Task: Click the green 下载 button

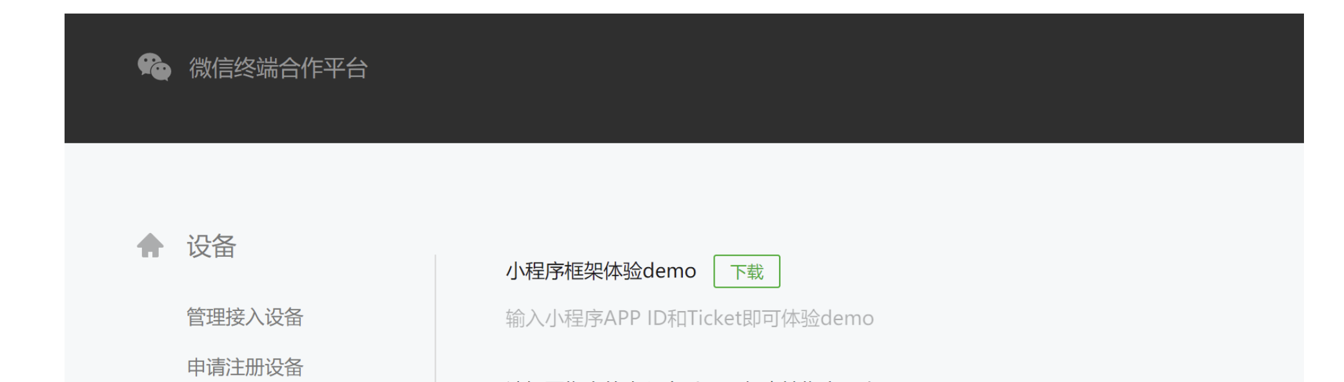Action: coord(747,272)
